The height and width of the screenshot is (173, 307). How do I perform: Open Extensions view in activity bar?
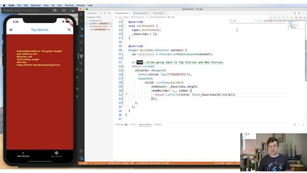point(81,42)
